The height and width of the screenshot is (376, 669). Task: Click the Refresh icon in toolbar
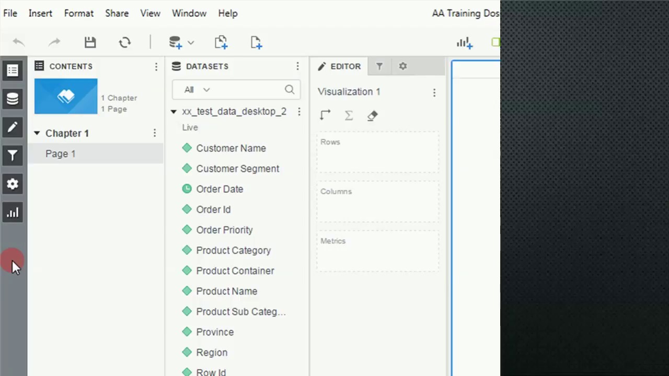tap(125, 42)
